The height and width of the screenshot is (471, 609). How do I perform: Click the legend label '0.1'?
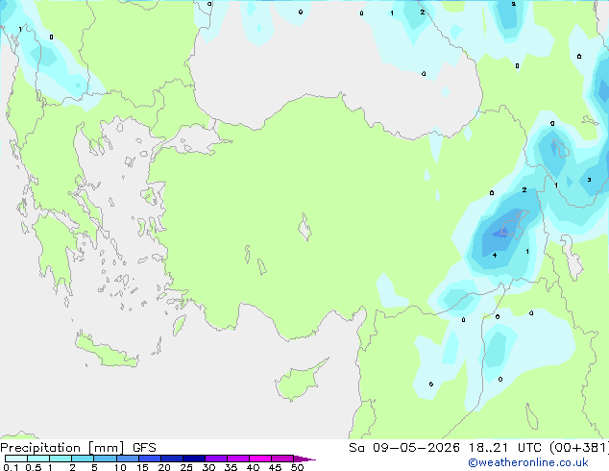click(11, 467)
